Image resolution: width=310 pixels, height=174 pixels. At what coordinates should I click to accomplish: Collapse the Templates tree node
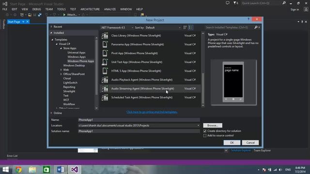(x=52, y=40)
